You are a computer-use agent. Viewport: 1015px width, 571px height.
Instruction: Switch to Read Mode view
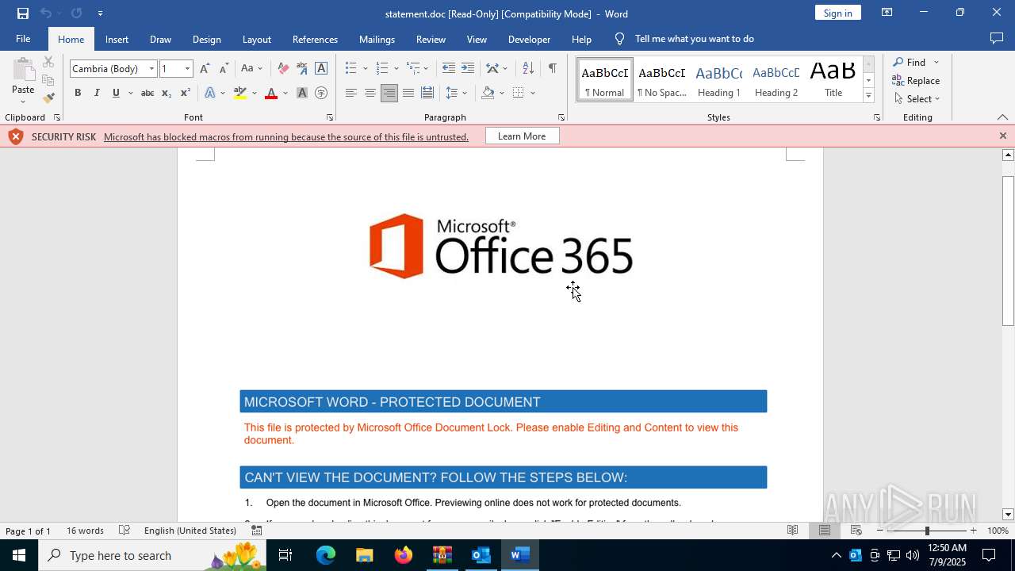[x=792, y=531]
